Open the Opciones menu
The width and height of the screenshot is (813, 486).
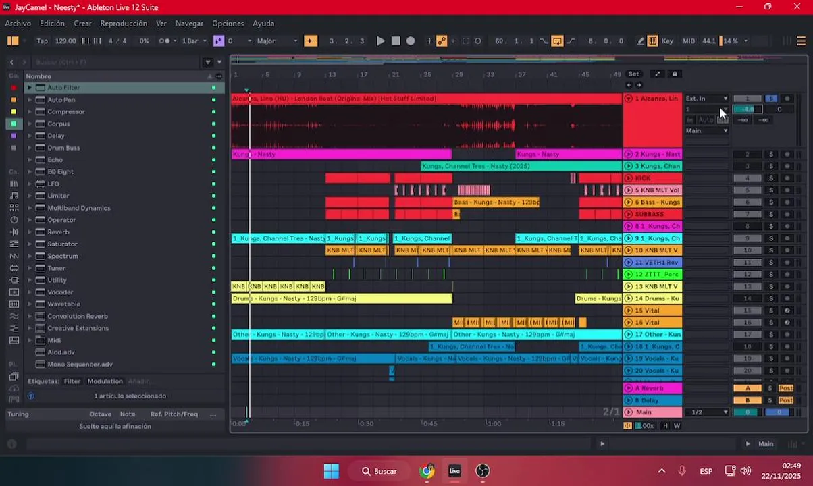click(228, 23)
